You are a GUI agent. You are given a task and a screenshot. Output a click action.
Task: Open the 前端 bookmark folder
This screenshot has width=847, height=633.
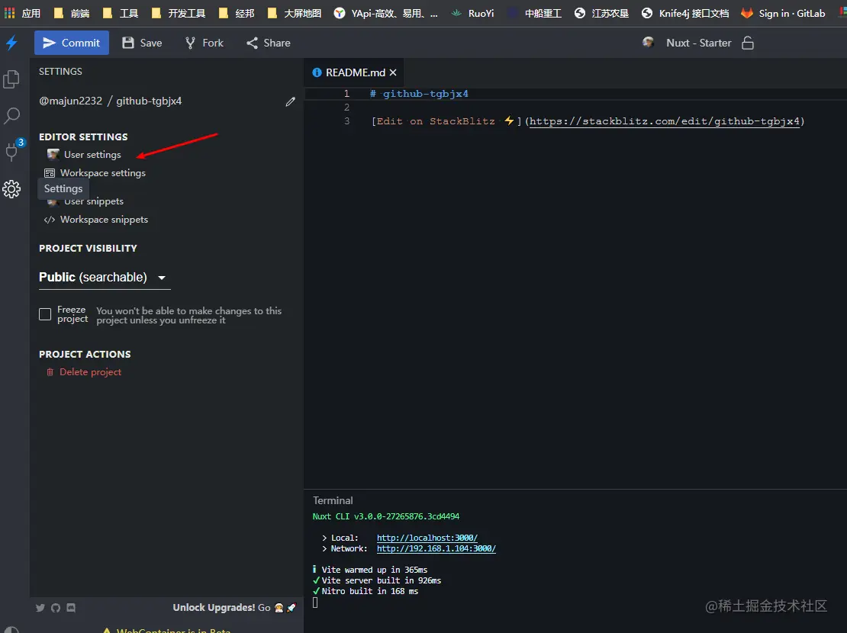(x=72, y=13)
